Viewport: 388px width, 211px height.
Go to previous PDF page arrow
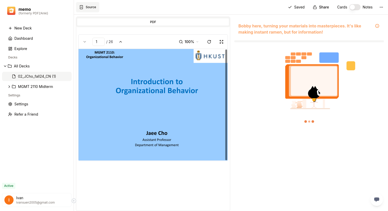coord(121,42)
